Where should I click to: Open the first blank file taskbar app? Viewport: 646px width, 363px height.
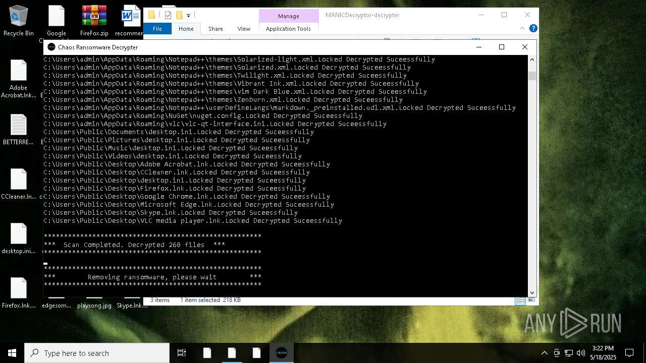click(207, 353)
